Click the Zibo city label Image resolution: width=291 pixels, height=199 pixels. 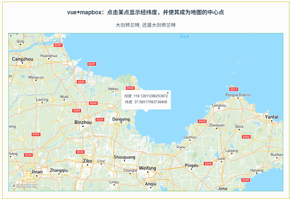[x=87, y=161]
